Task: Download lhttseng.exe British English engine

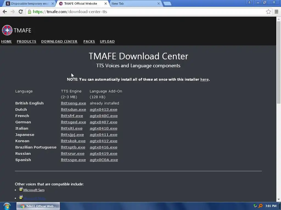Action: 73,103
